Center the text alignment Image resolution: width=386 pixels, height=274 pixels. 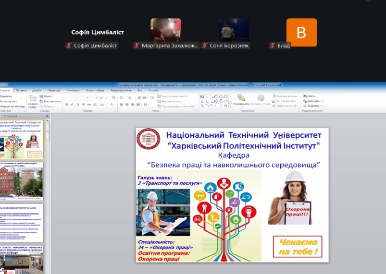click(x=127, y=105)
